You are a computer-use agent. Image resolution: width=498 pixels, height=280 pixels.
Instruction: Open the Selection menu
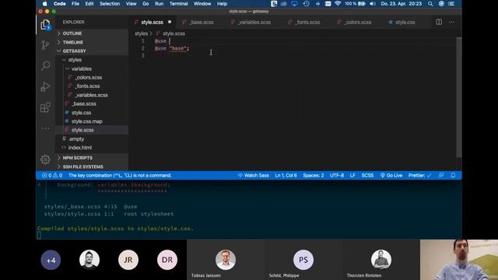110,4
